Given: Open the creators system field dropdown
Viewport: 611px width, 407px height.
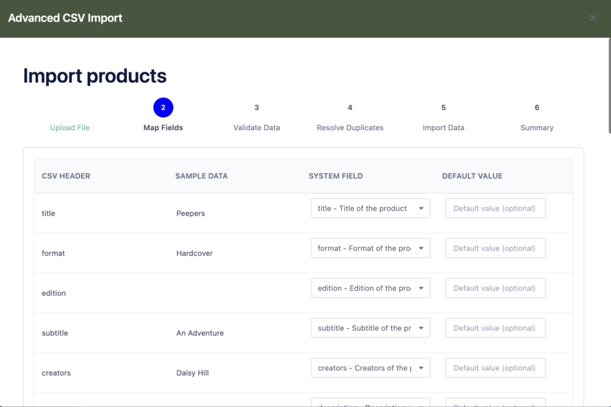Looking at the screenshot, I should [370, 368].
